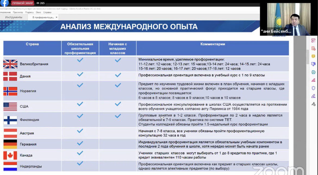Viewport: 318px width, 175px height.
Task: Open the Подпись menu
Action: [29, 12]
